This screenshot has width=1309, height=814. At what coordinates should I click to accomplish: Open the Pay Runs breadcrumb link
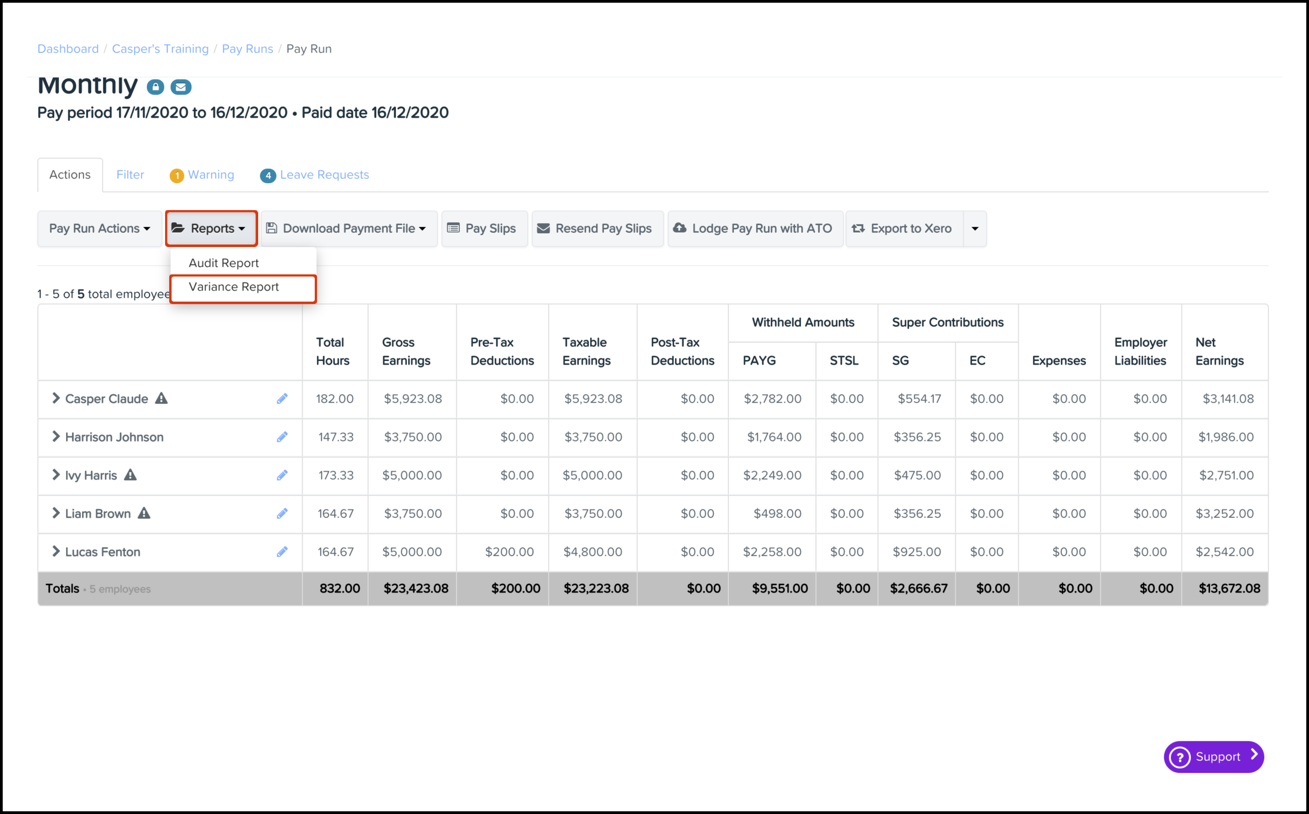click(x=247, y=49)
